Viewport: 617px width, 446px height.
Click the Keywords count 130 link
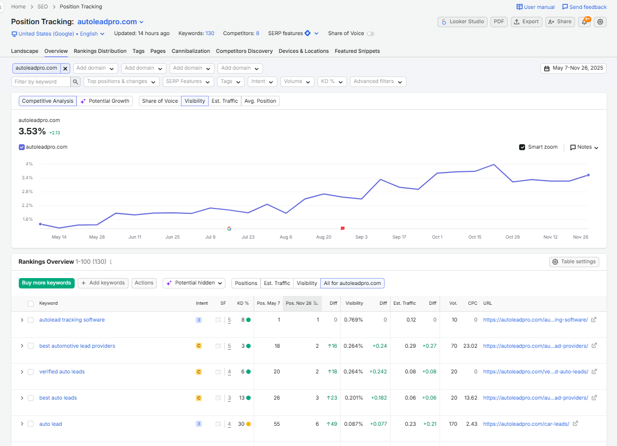pyautogui.click(x=210, y=34)
